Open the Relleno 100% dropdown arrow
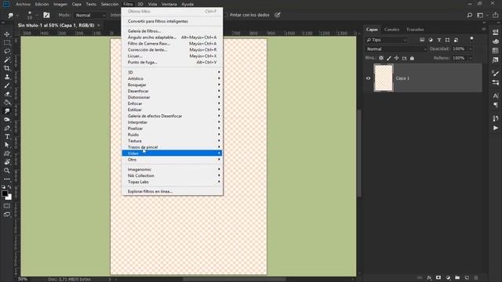 (471, 58)
